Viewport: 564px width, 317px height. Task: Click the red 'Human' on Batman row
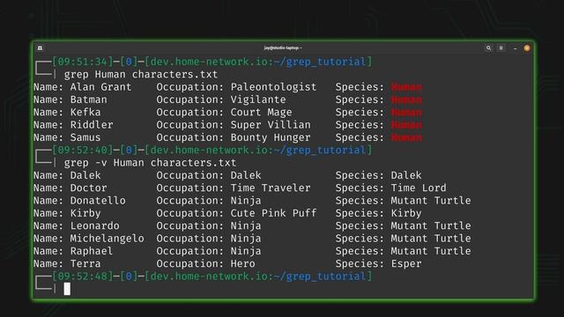[406, 100]
